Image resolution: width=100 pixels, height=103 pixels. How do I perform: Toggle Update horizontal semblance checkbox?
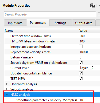pyautogui.click(x=81, y=73)
